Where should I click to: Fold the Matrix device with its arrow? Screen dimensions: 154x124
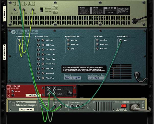point(5,4)
